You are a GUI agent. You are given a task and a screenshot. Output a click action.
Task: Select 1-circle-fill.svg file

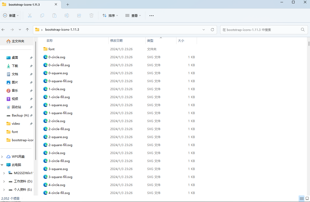tap(120, 97)
